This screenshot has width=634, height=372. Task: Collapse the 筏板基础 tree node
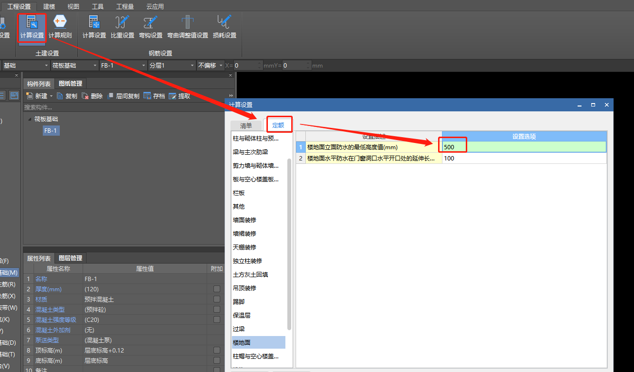(29, 119)
